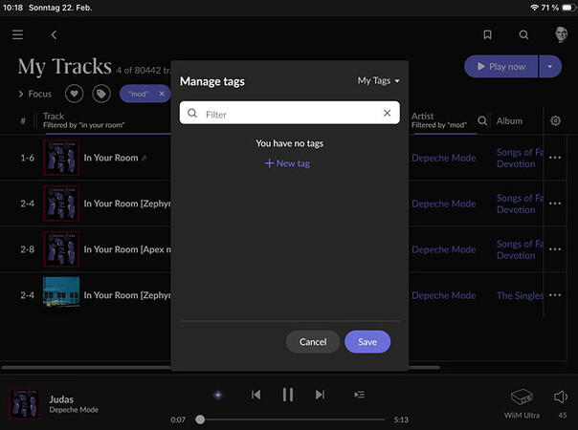
Task: Click the playback progress slider
Action: [x=292, y=419]
